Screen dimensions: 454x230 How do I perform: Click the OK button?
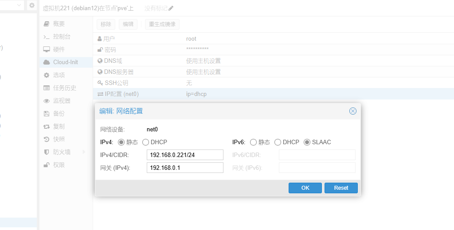305,188
